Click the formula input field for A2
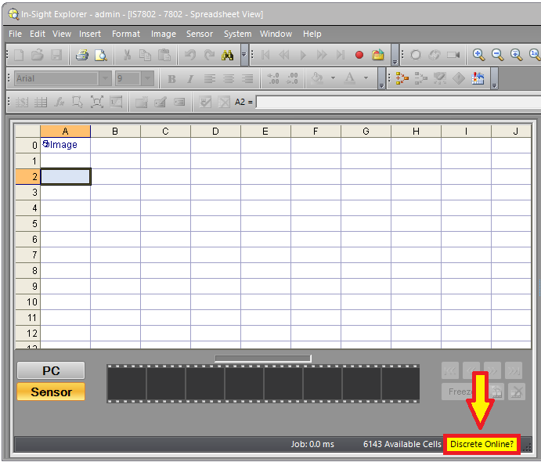 399,102
